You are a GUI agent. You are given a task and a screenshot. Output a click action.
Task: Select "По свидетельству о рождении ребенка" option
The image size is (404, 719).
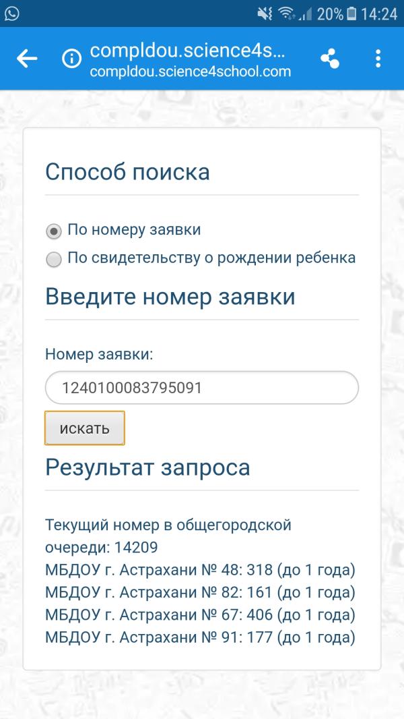53,259
